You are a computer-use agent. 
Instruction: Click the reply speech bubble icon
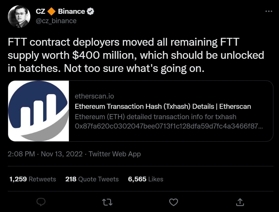[x=41, y=202]
